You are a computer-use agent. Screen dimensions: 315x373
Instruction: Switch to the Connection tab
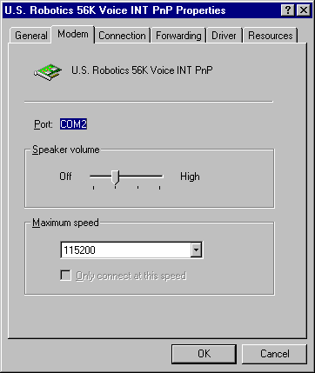click(x=122, y=36)
